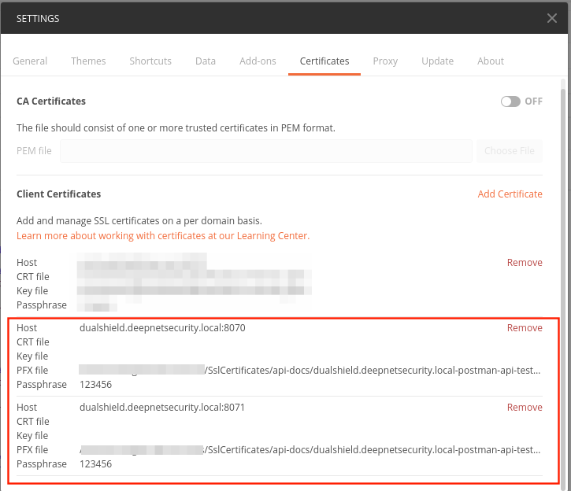The height and width of the screenshot is (491, 571).
Task: Open the Learning Center certificates link
Action: coord(163,236)
